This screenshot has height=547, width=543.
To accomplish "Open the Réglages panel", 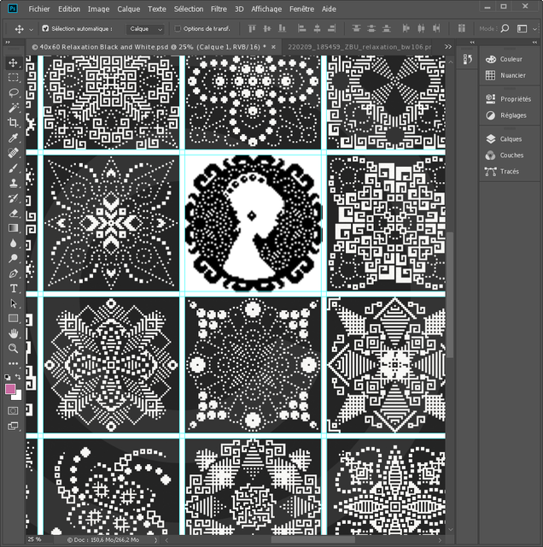I will coord(505,115).
